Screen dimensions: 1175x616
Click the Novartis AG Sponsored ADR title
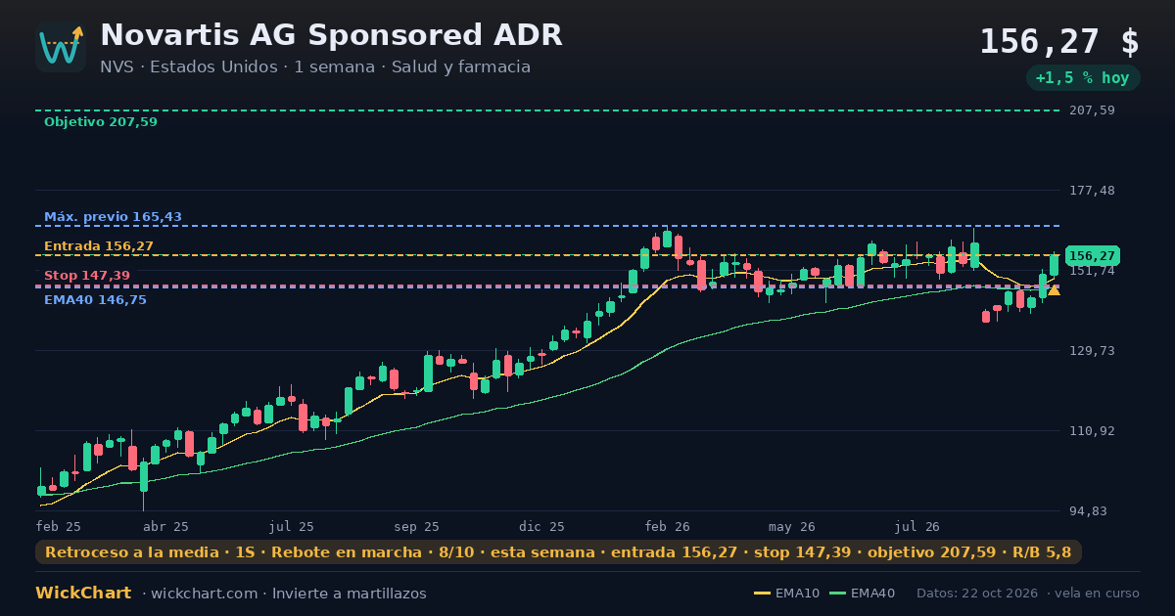click(x=331, y=35)
